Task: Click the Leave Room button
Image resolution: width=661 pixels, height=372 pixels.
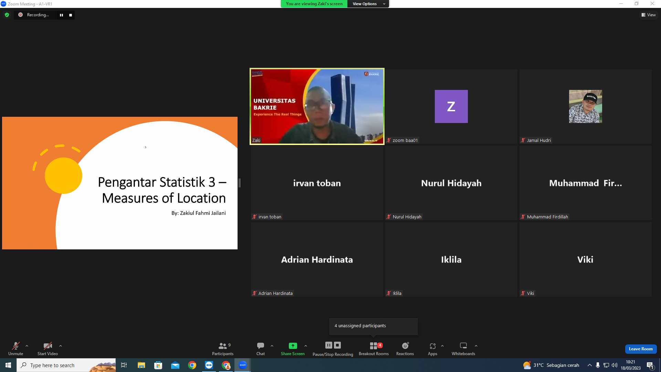Action: click(x=641, y=349)
